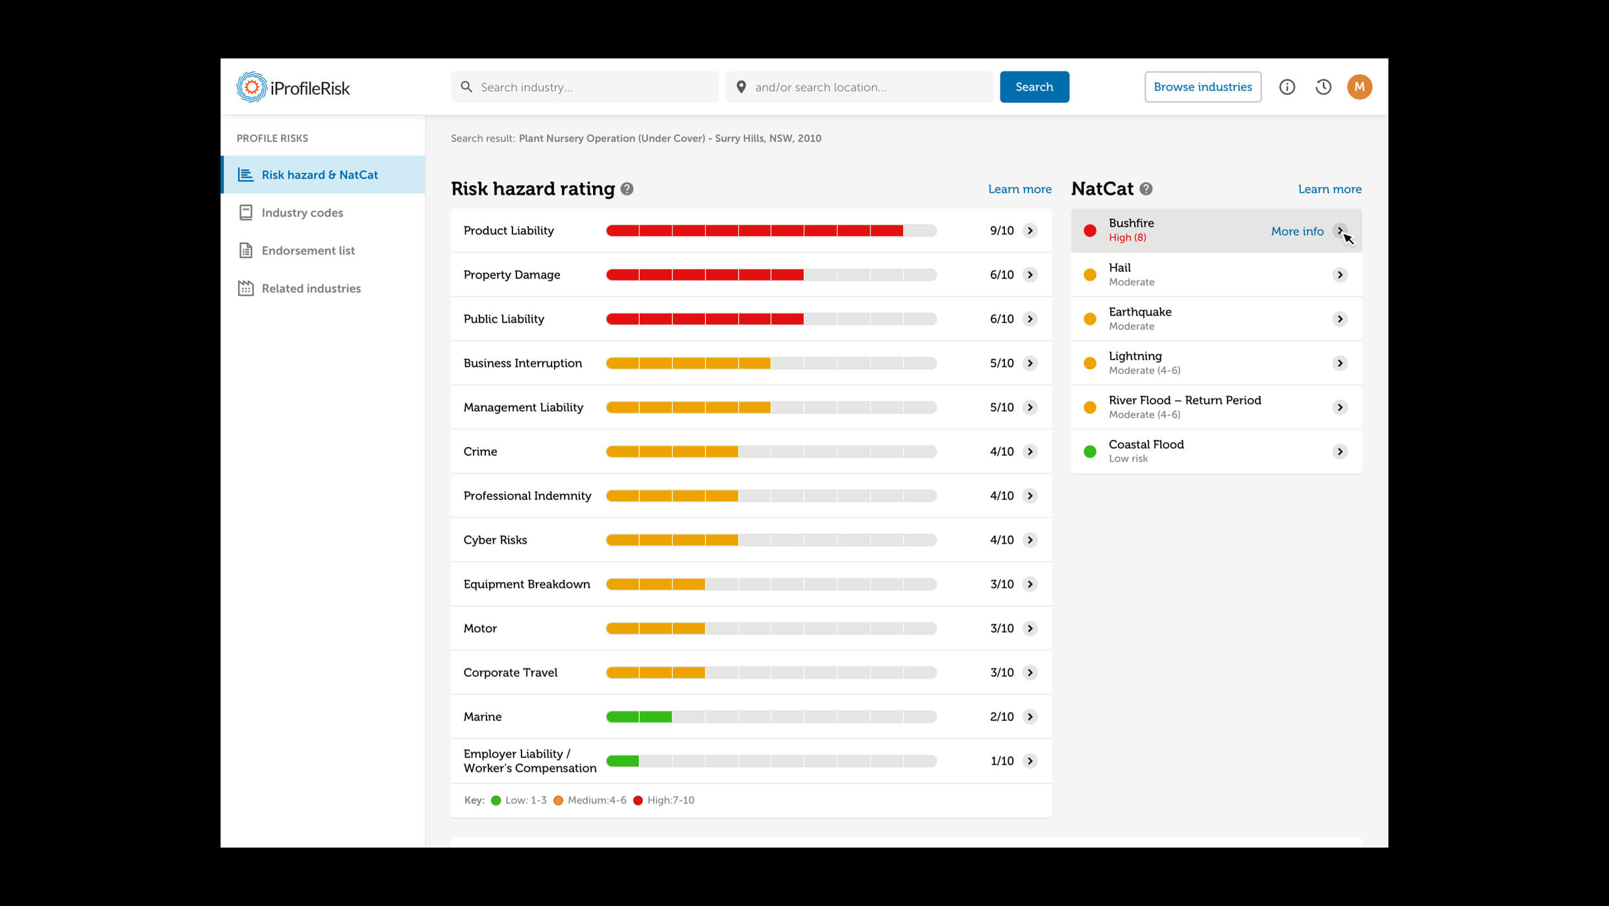Open Coastal Flood chevron arrow
Viewport: 1609px width, 906px height.
point(1340,452)
